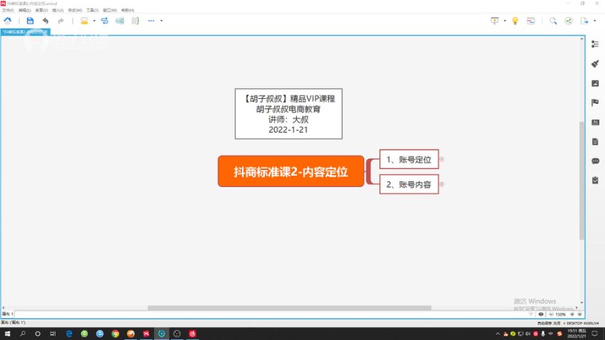Open the Image panel in the right sidebar
Screen dimensions: 605x340
pyautogui.click(x=595, y=83)
